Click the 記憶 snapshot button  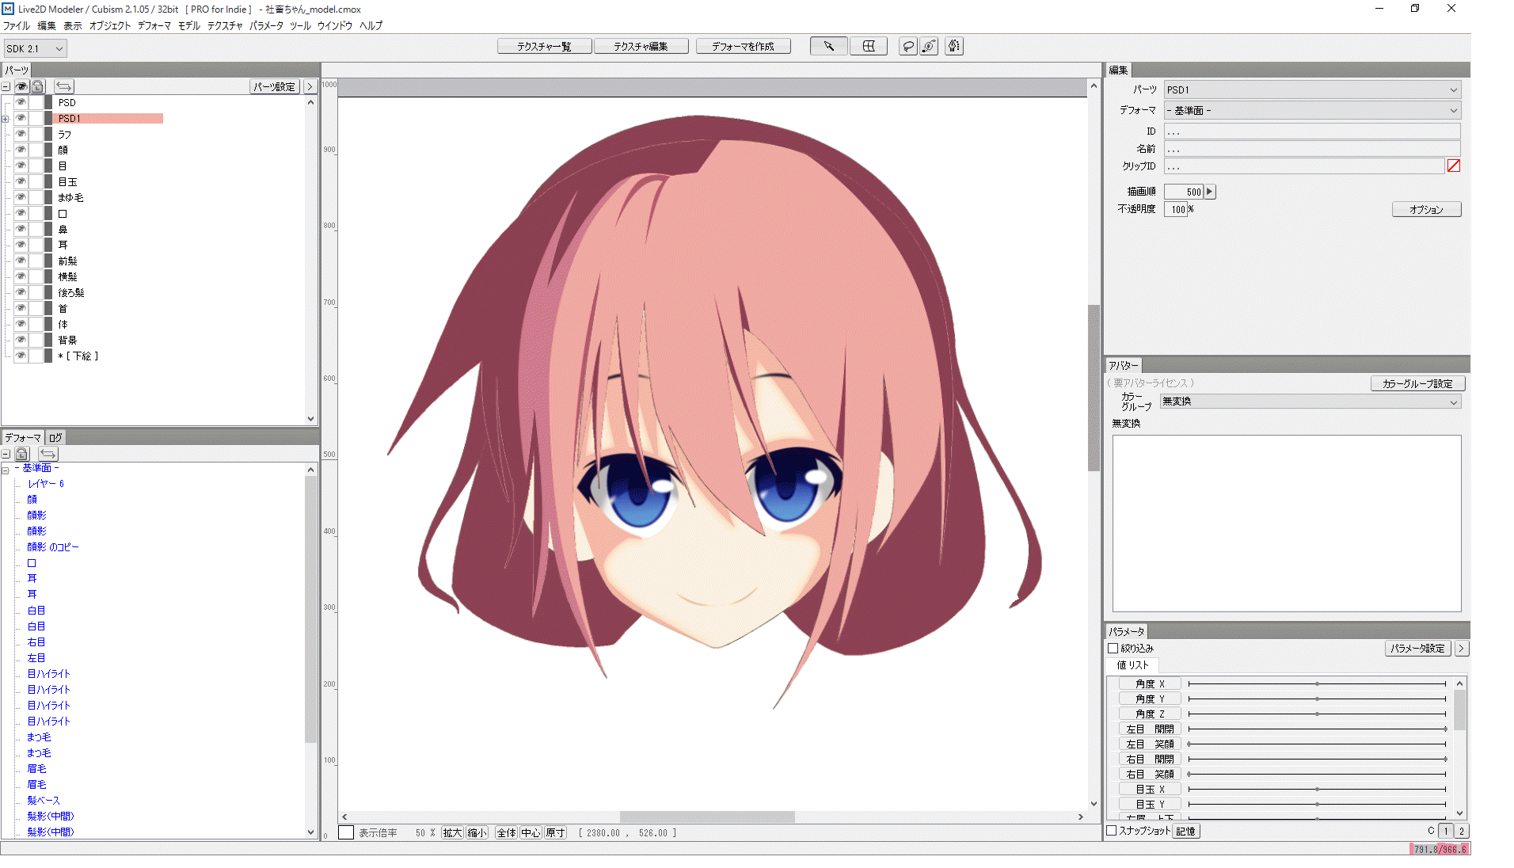(x=1185, y=831)
